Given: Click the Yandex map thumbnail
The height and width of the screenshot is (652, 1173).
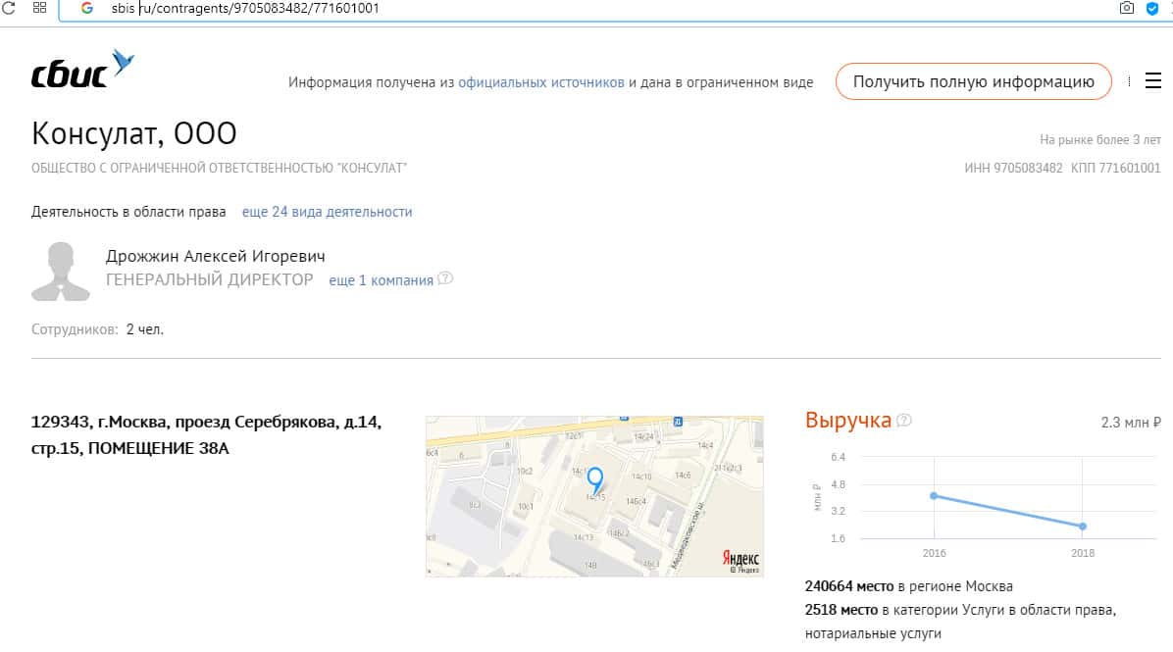Looking at the screenshot, I should point(594,496).
